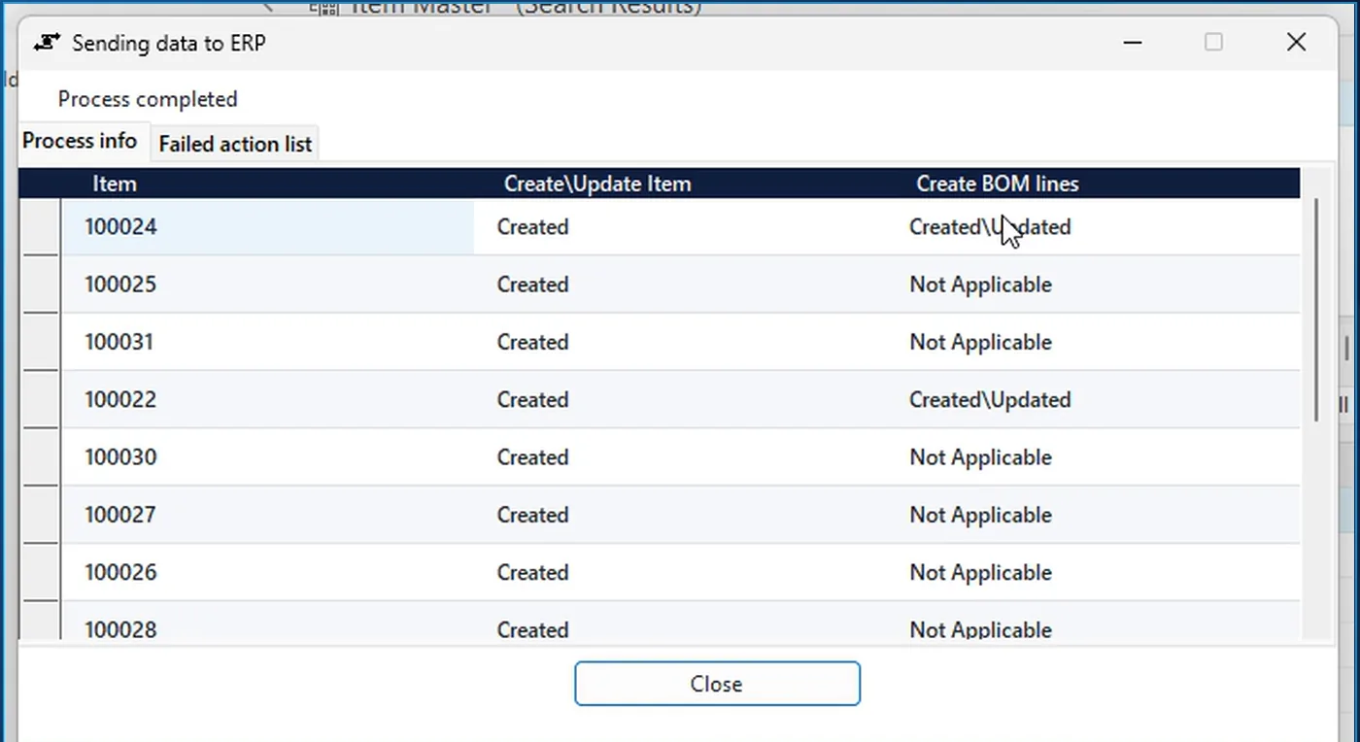Click the Create BOM lines column header
The height and width of the screenshot is (742, 1360).
pyautogui.click(x=1094, y=184)
